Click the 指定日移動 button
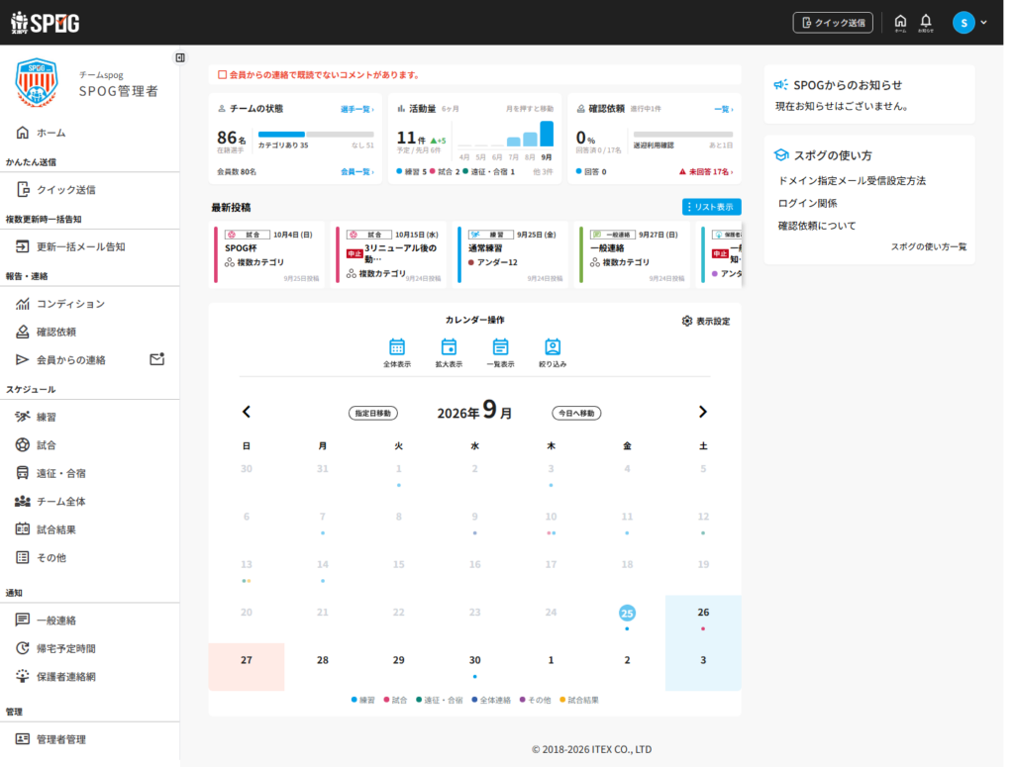 pos(373,413)
